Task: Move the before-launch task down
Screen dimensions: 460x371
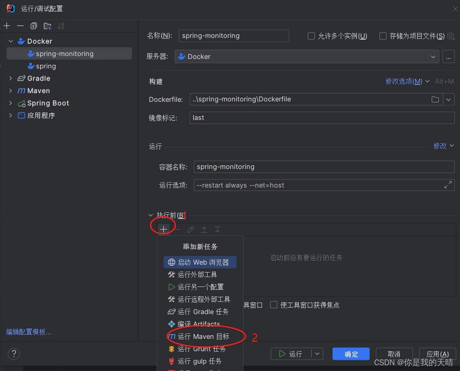Action: [x=217, y=230]
